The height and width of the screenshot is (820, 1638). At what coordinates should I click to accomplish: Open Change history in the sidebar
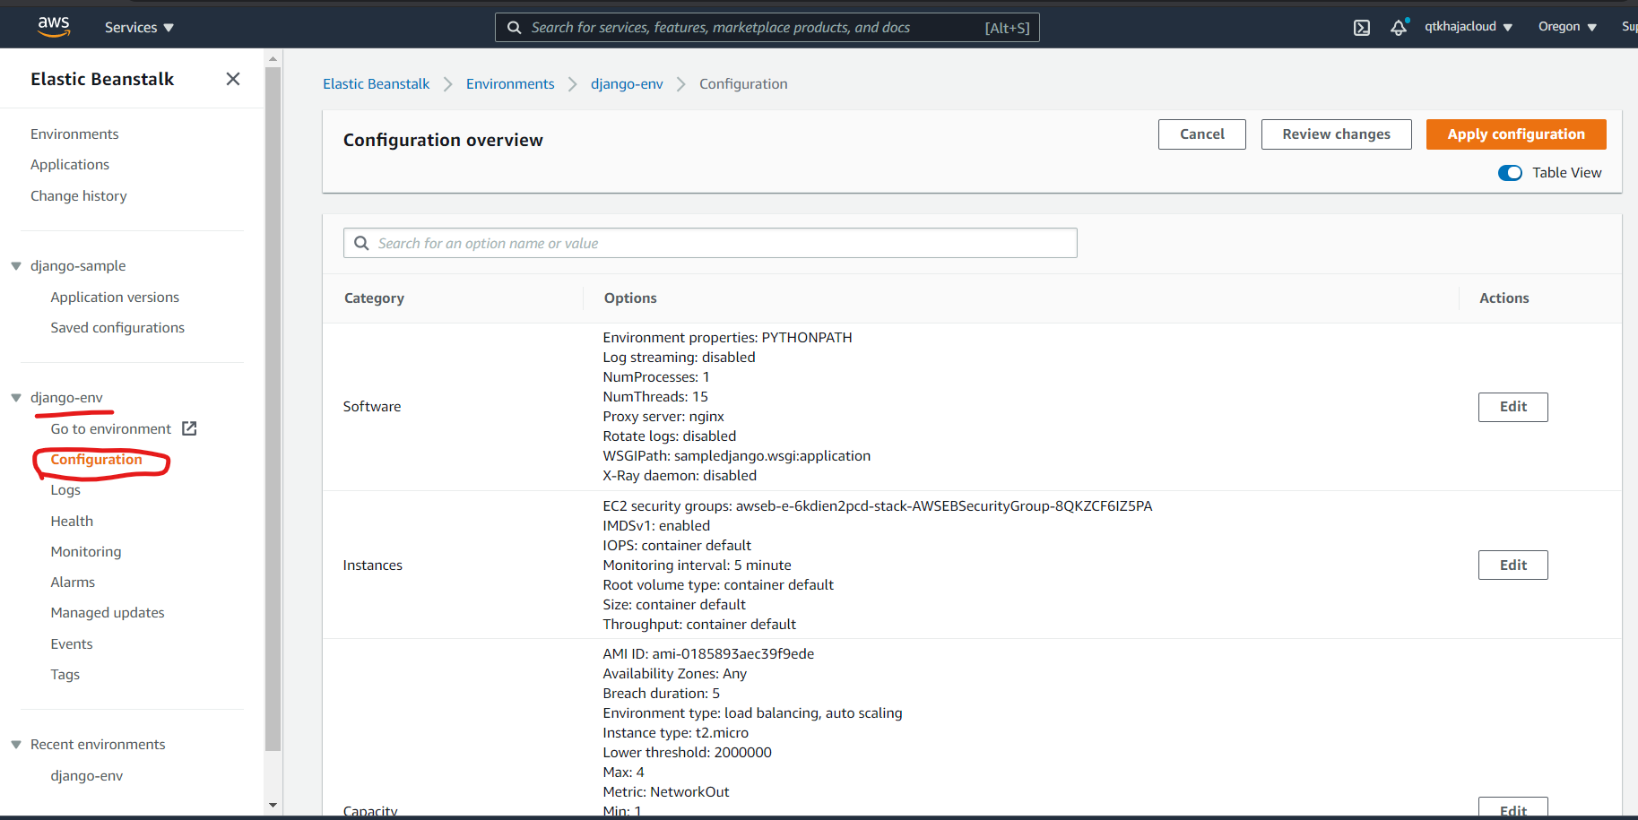[x=79, y=196]
